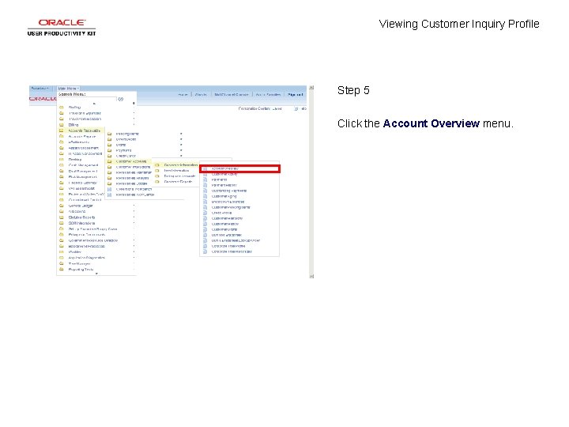The image size is (569, 427).
Task: Open Customer History page from submenu
Action: (x=225, y=224)
